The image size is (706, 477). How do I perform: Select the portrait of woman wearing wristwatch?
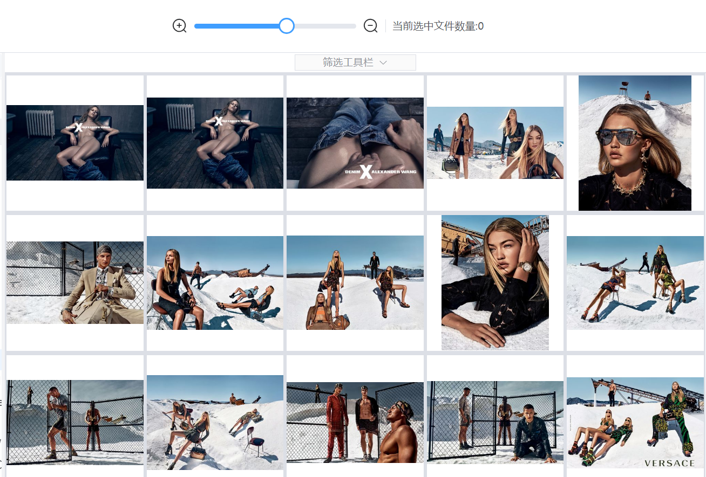(495, 282)
